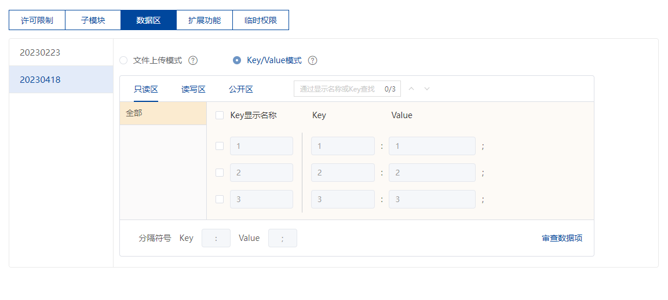Select the 文件上传模式 radio button
The height and width of the screenshot is (300, 668).
point(123,60)
